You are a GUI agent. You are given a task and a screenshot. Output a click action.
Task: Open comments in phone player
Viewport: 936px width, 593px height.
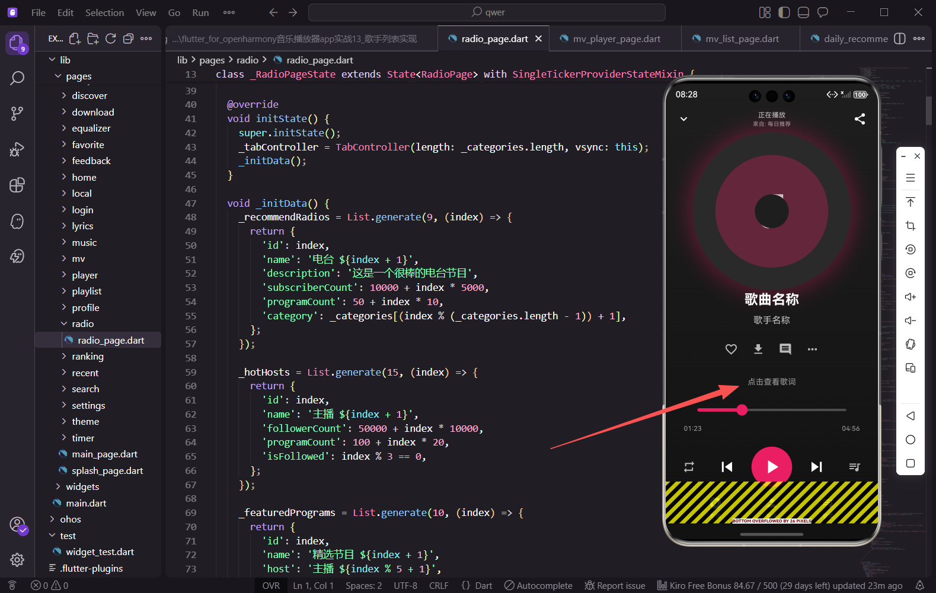(x=785, y=349)
